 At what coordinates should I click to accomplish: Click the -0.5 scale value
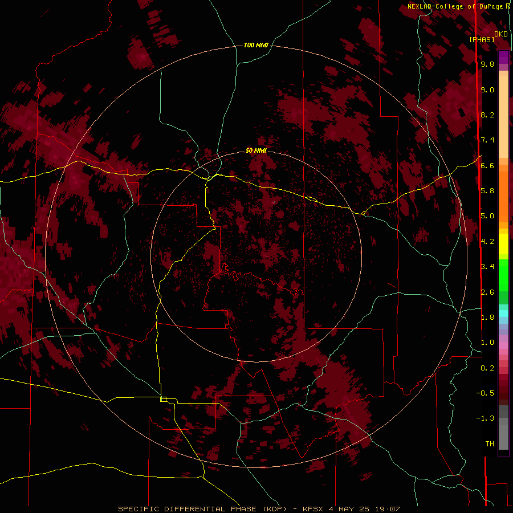tap(485, 393)
